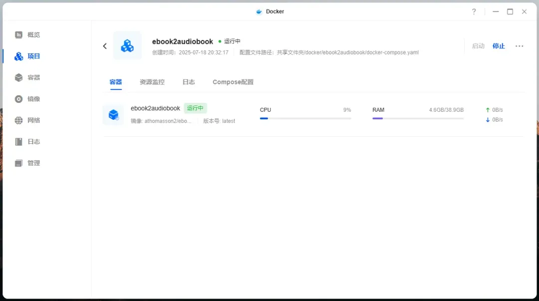The image size is (539, 301).
Task: Click the 镜像 image disc icon
Action: click(19, 99)
